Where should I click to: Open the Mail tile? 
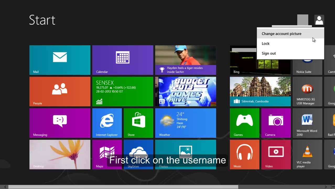[60, 60]
